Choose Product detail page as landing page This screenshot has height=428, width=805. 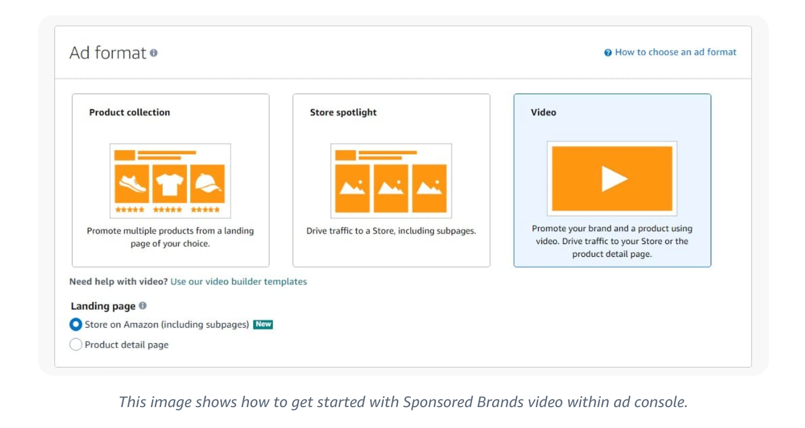click(76, 344)
